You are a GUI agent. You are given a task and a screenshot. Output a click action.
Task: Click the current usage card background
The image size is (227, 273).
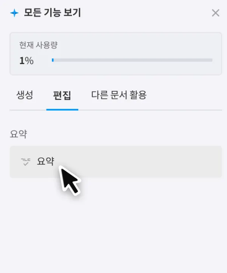(x=151, y=45)
